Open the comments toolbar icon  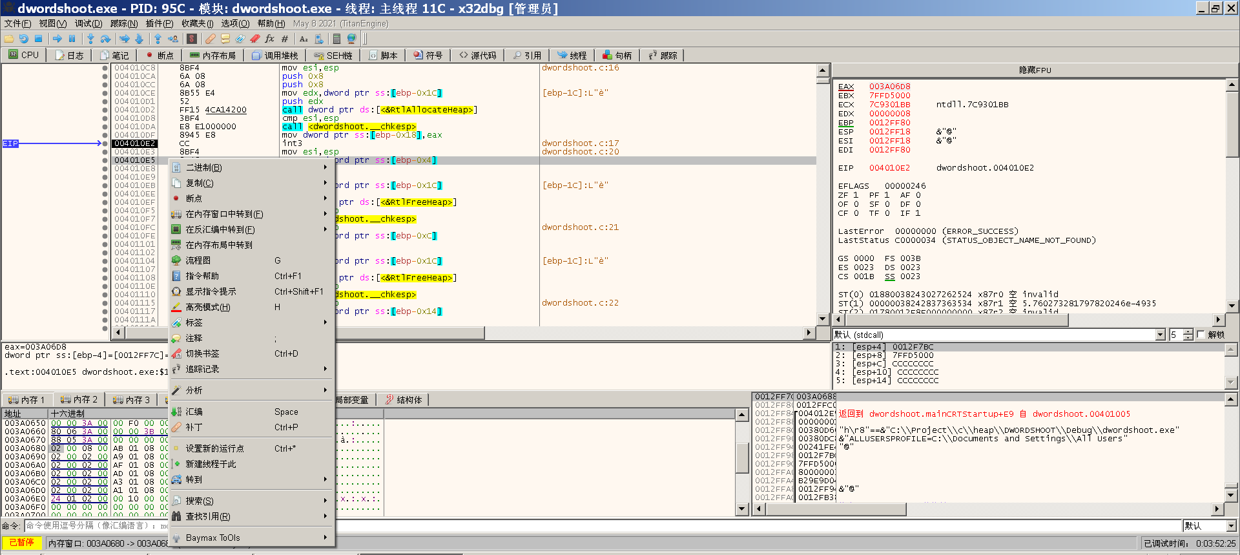coord(225,39)
